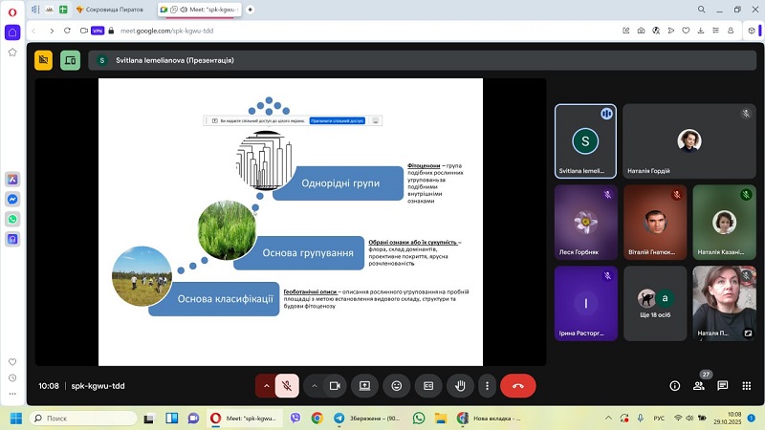Turn on closed captions
Viewport: 765px width, 430px height.
(428, 385)
